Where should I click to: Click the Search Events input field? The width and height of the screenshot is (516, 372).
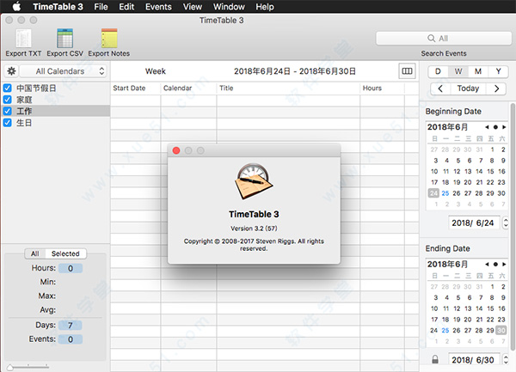444,38
